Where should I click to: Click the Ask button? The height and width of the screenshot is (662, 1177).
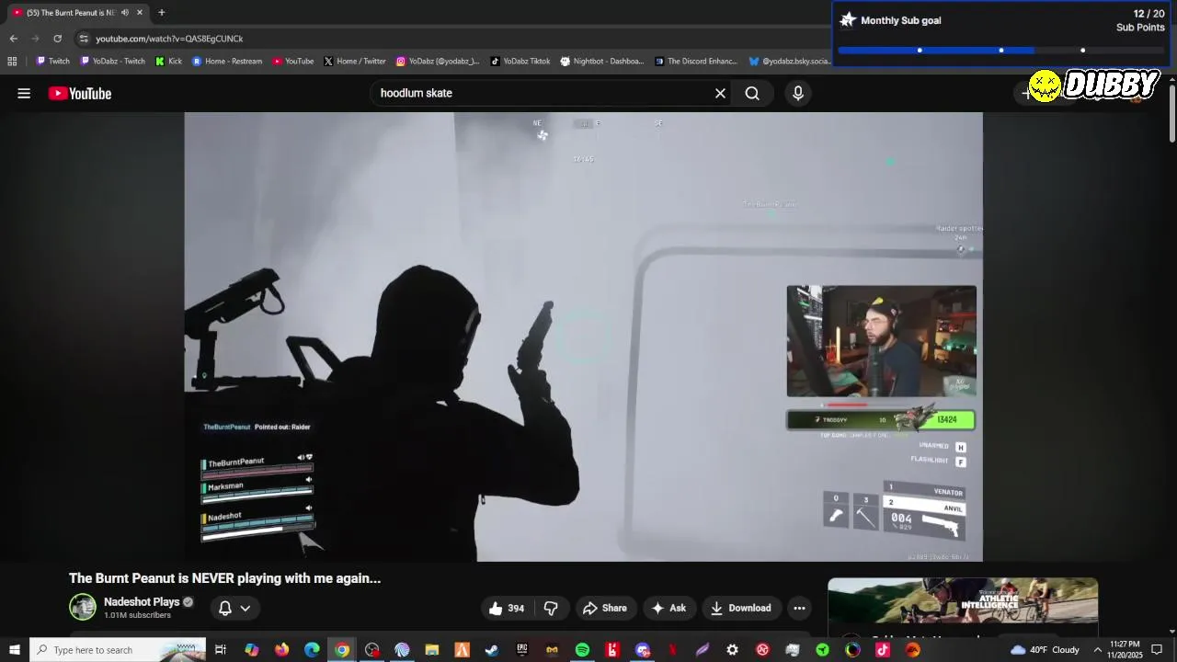pyautogui.click(x=668, y=608)
